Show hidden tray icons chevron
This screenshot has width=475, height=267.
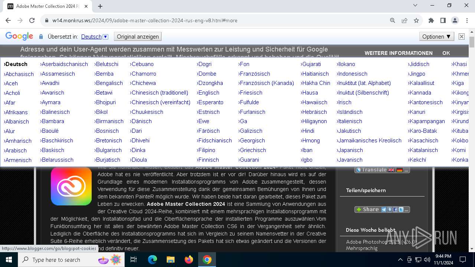[400, 260]
